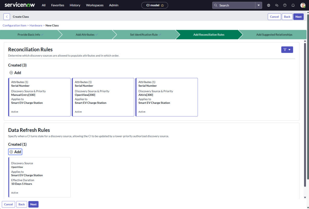Click the back arrow beside Create Class

(x=7, y=17)
